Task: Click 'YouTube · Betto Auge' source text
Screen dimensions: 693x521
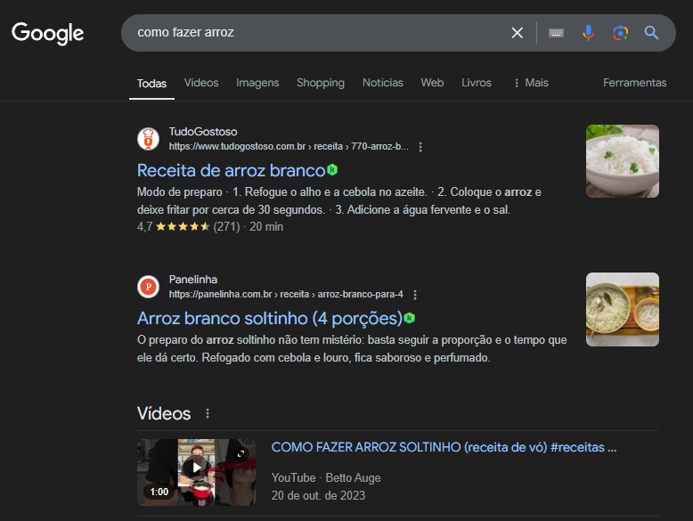Action: pos(326,477)
